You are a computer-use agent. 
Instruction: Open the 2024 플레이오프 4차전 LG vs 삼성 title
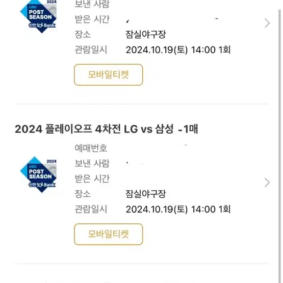pyautogui.click(x=106, y=129)
